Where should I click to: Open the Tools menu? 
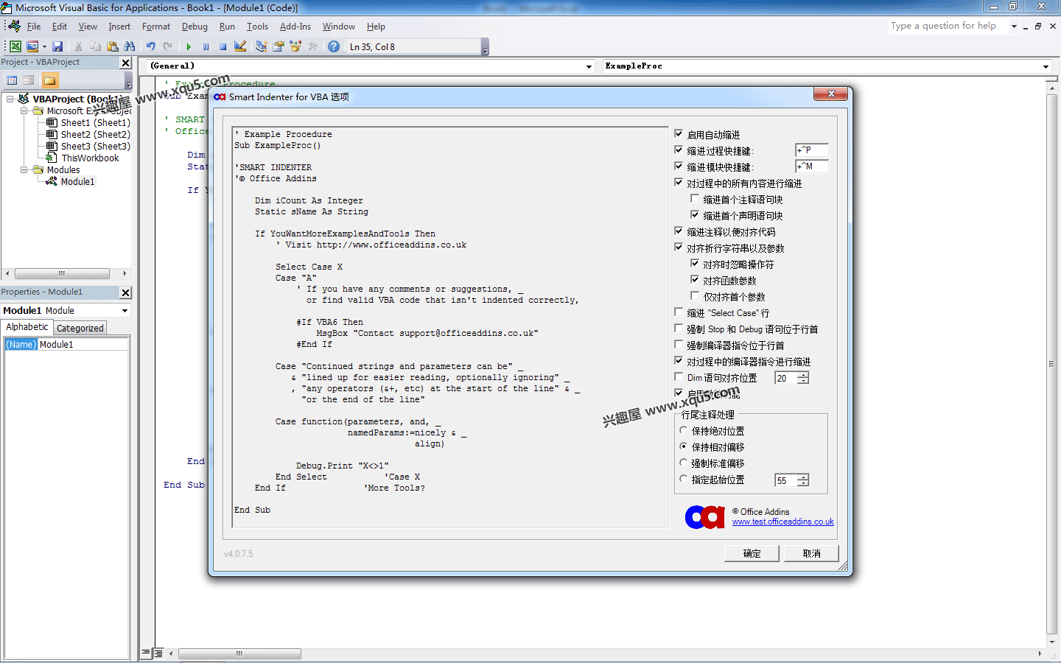pyautogui.click(x=257, y=27)
